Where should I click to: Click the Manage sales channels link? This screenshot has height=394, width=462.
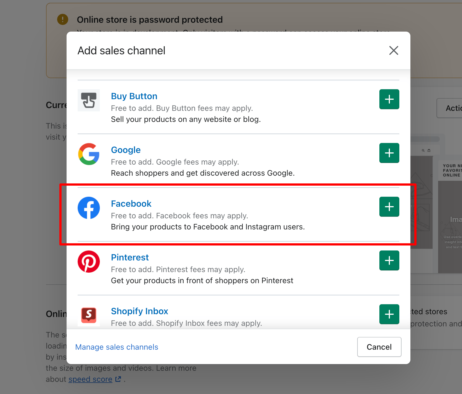click(x=116, y=347)
